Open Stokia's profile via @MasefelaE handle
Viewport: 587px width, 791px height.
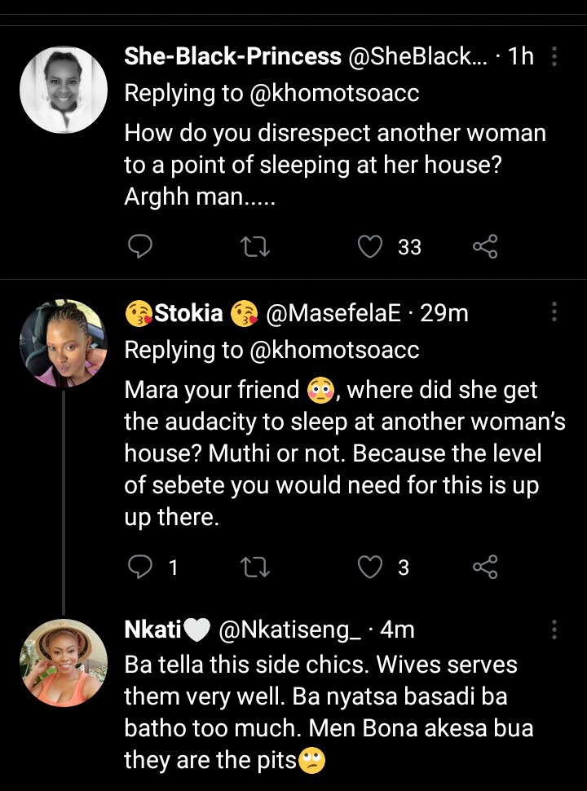[x=333, y=312]
